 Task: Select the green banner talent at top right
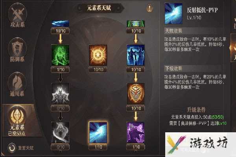pos(136,24)
